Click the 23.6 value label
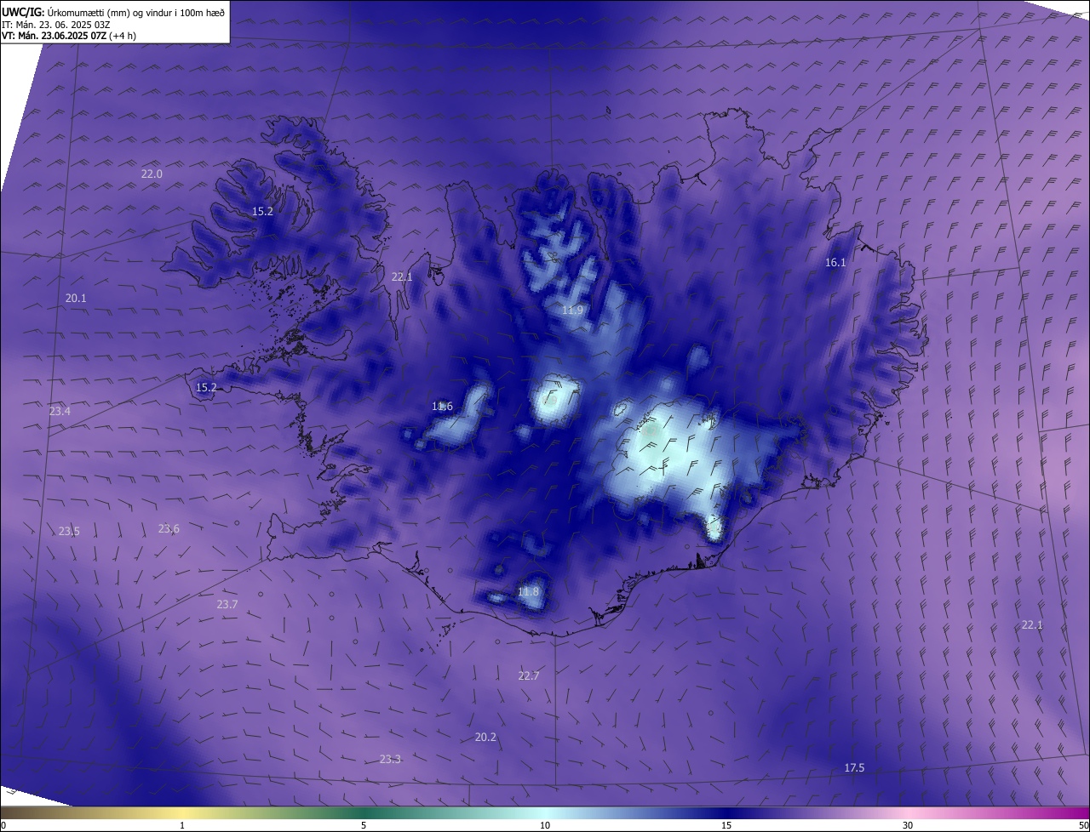The height and width of the screenshot is (832, 1090). (169, 528)
